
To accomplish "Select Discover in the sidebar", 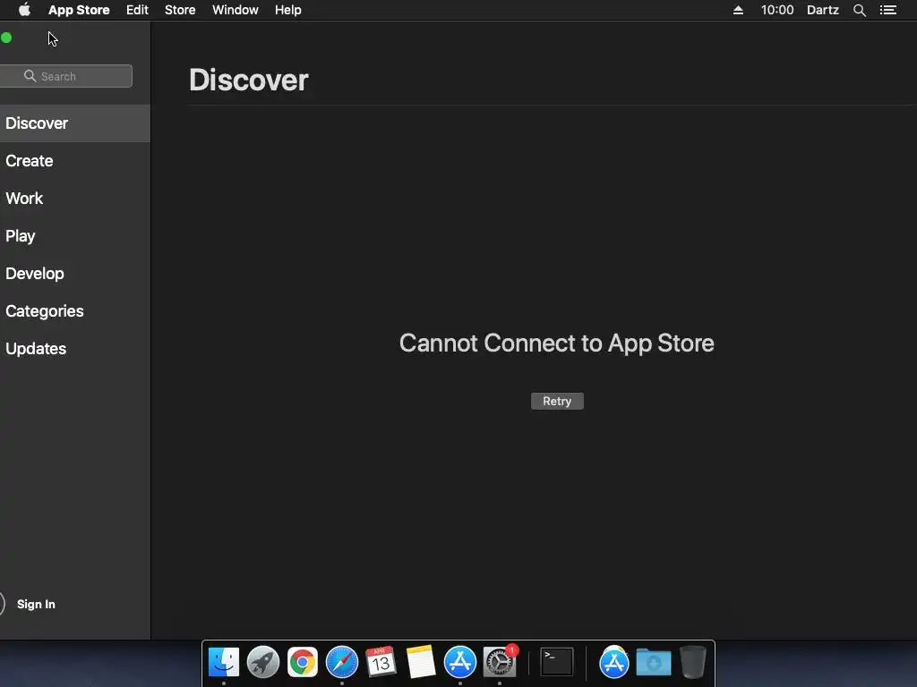I will pos(75,123).
